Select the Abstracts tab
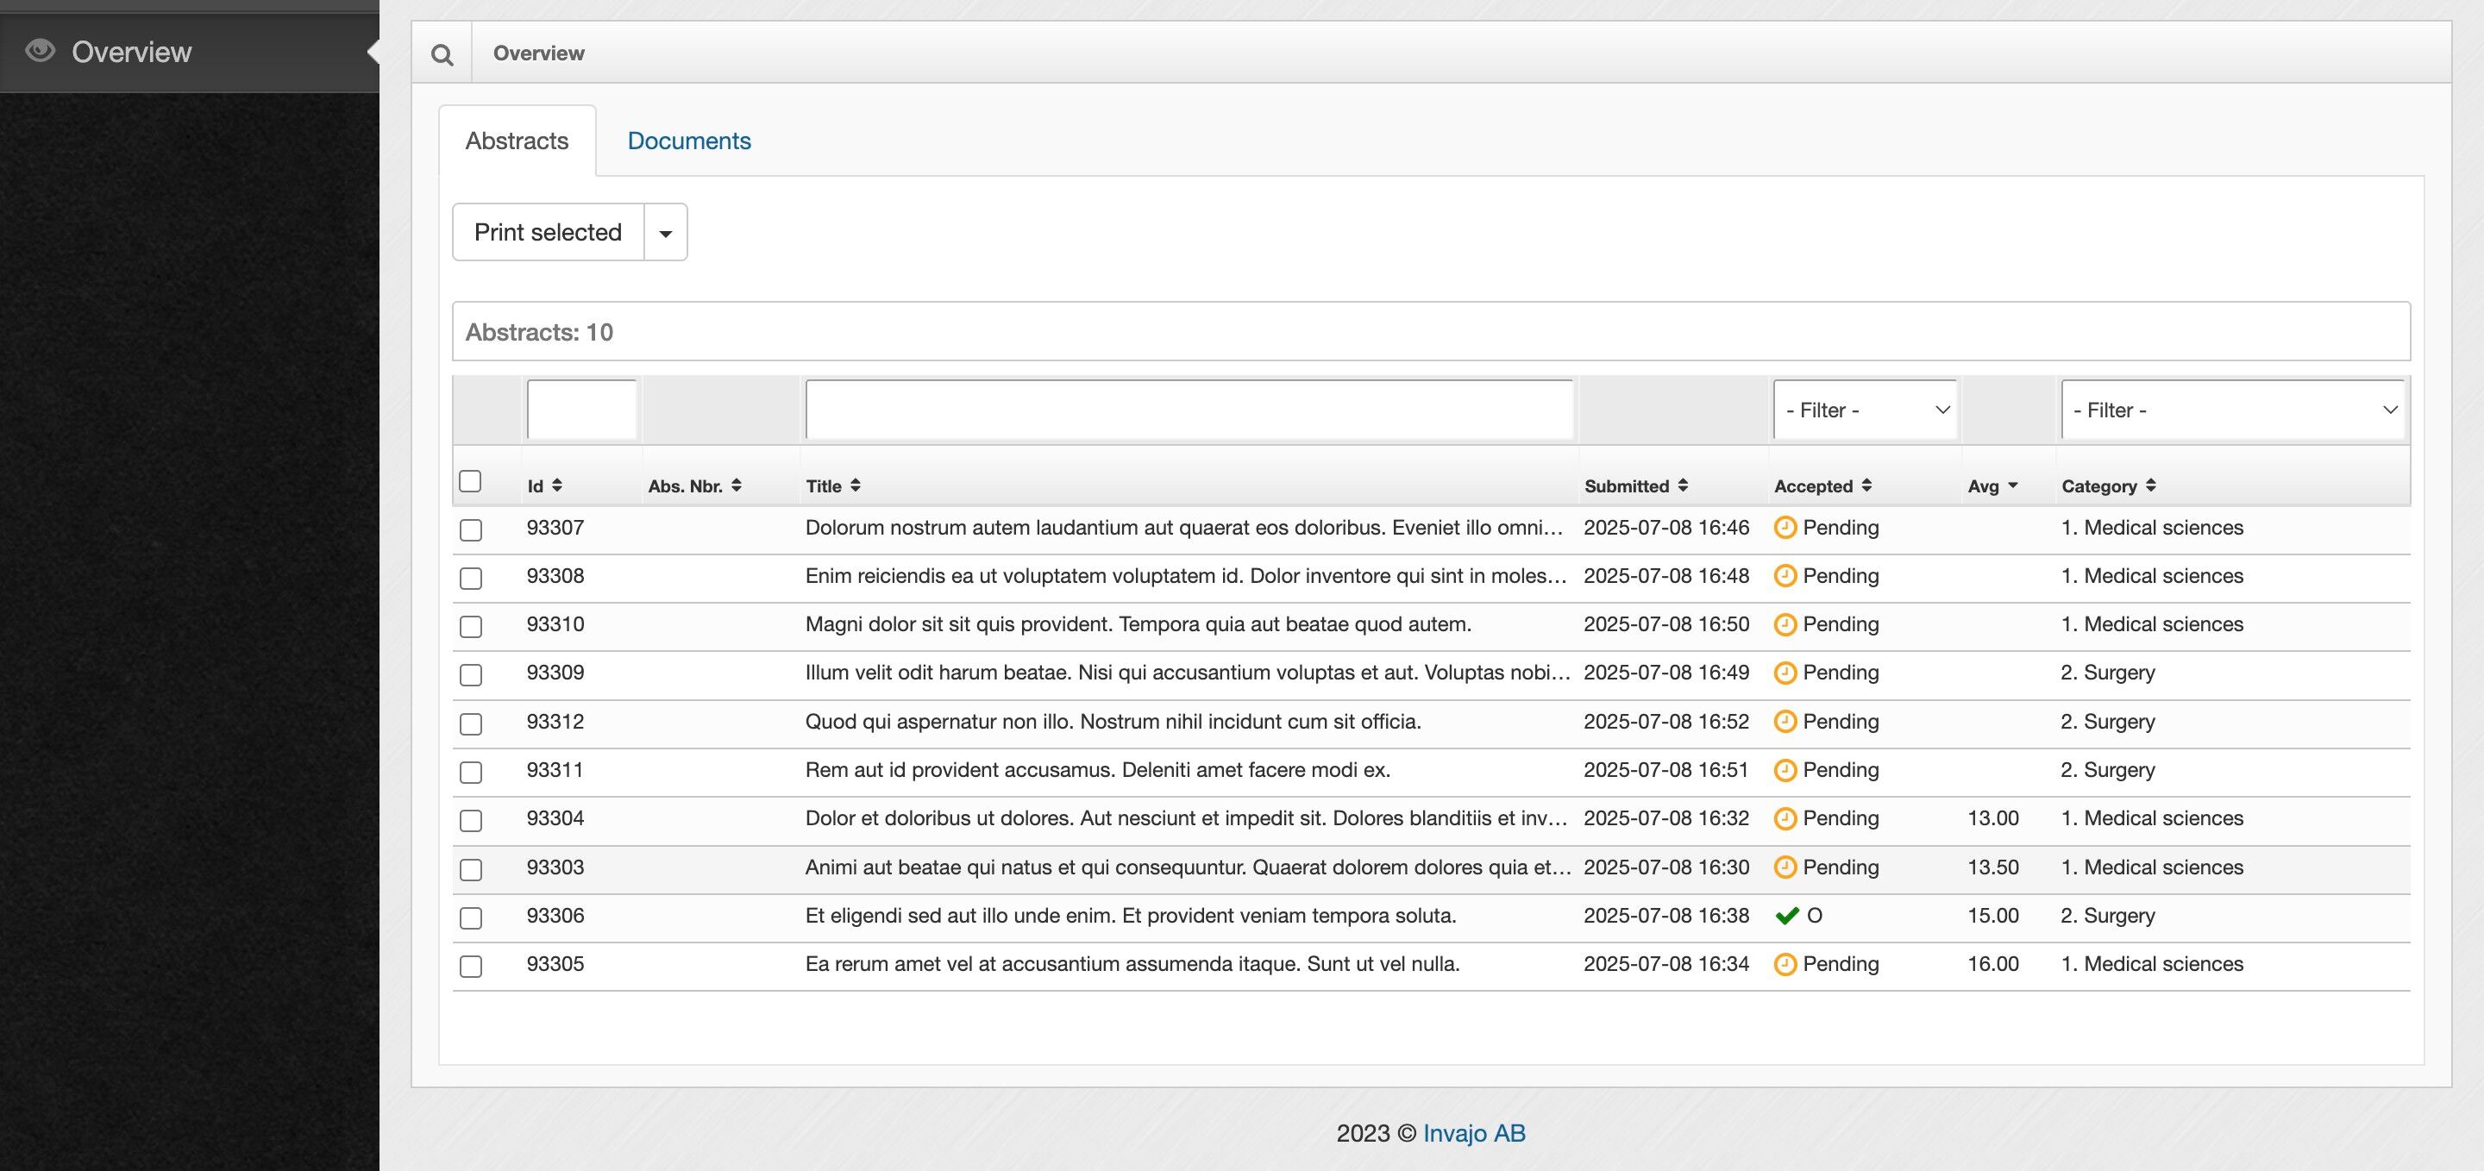The height and width of the screenshot is (1171, 2484). click(x=517, y=141)
